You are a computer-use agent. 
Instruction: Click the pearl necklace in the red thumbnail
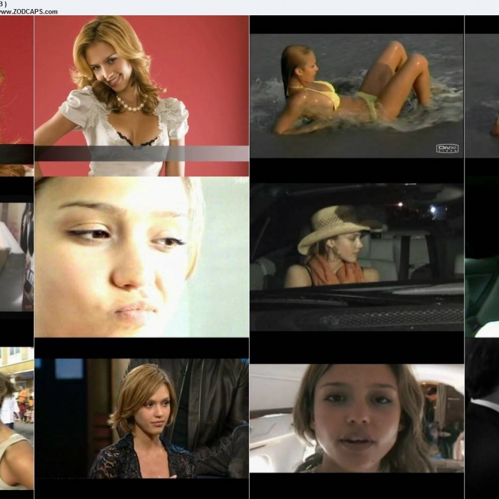pyautogui.click(x=132, y=105)
